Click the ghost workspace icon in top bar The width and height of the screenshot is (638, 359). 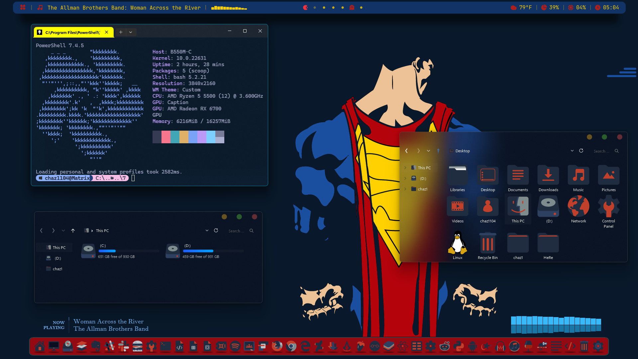pos(352,7)
